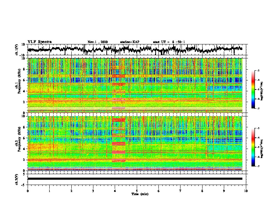277x214 pixels.
Task: Click the "ch.1(V)" waveform axis label
Action: pos(17,50)
